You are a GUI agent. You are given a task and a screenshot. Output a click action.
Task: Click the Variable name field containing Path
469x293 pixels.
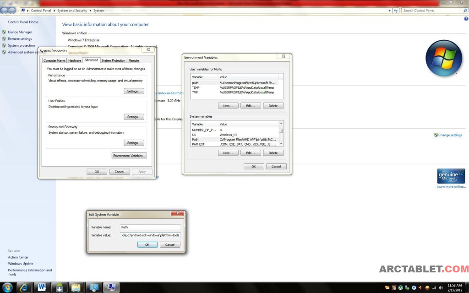150,227
